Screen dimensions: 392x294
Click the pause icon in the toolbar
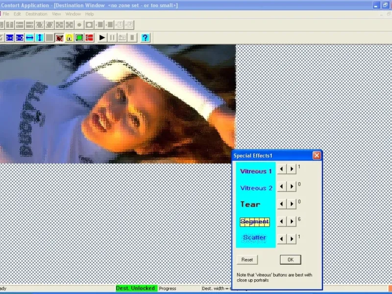click(x=113, y=38)
